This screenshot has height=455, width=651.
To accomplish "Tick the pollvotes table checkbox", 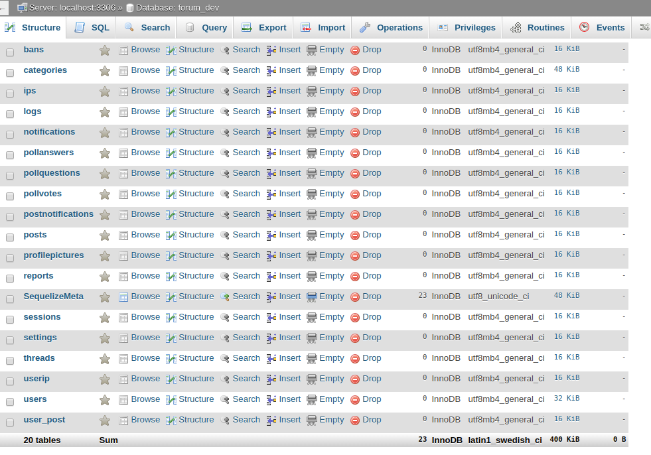I will coord(10,196).
